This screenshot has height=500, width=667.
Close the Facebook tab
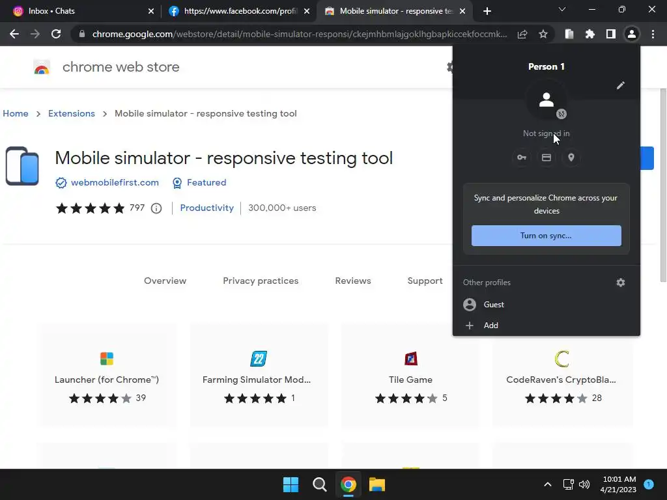(307, 11)
